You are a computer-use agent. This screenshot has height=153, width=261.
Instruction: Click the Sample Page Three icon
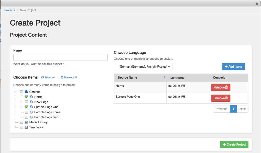[x=31, y=112]
